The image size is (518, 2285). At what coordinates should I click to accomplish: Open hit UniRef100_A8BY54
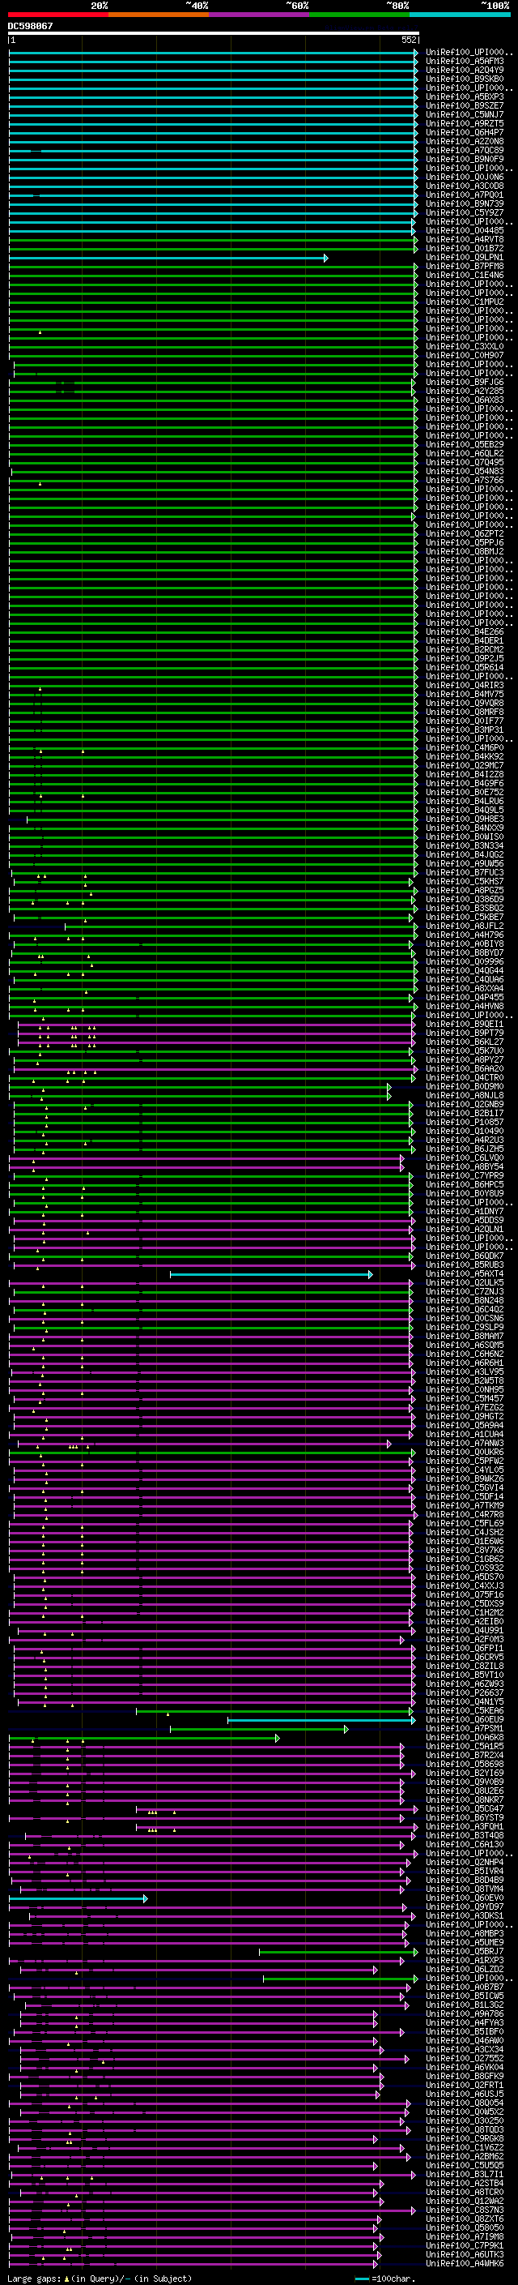pos(465,1167)
